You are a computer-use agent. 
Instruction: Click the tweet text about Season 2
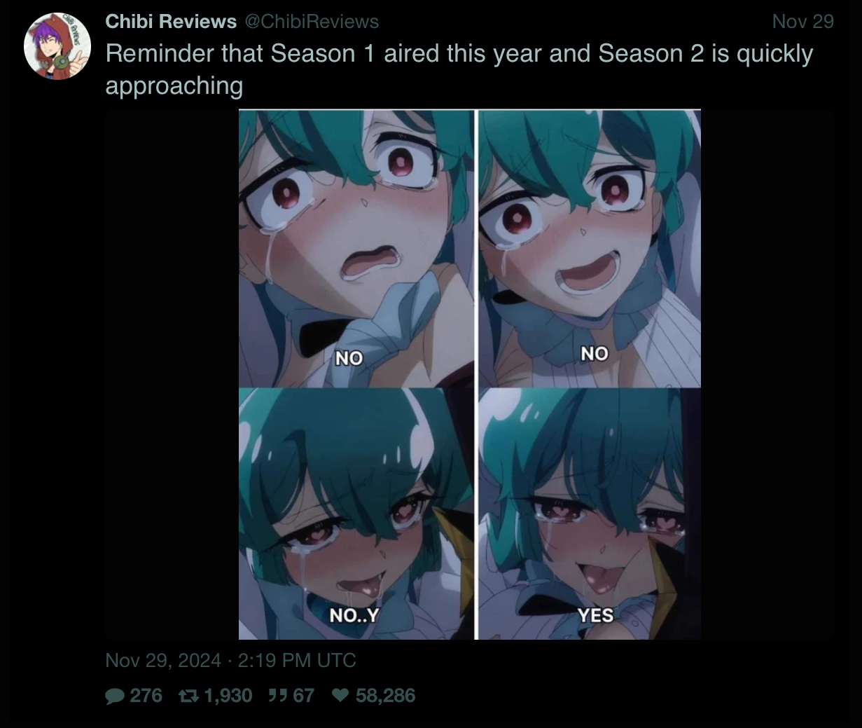click(459, 69)
